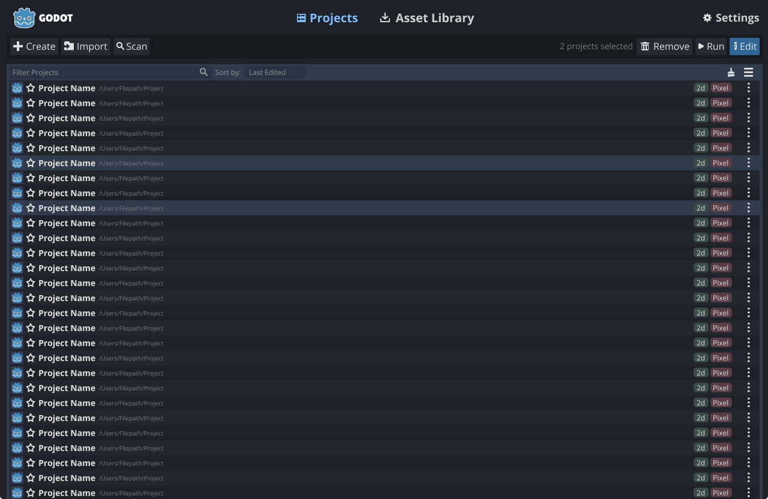Click the Godot logo in the header

(43, 18)
